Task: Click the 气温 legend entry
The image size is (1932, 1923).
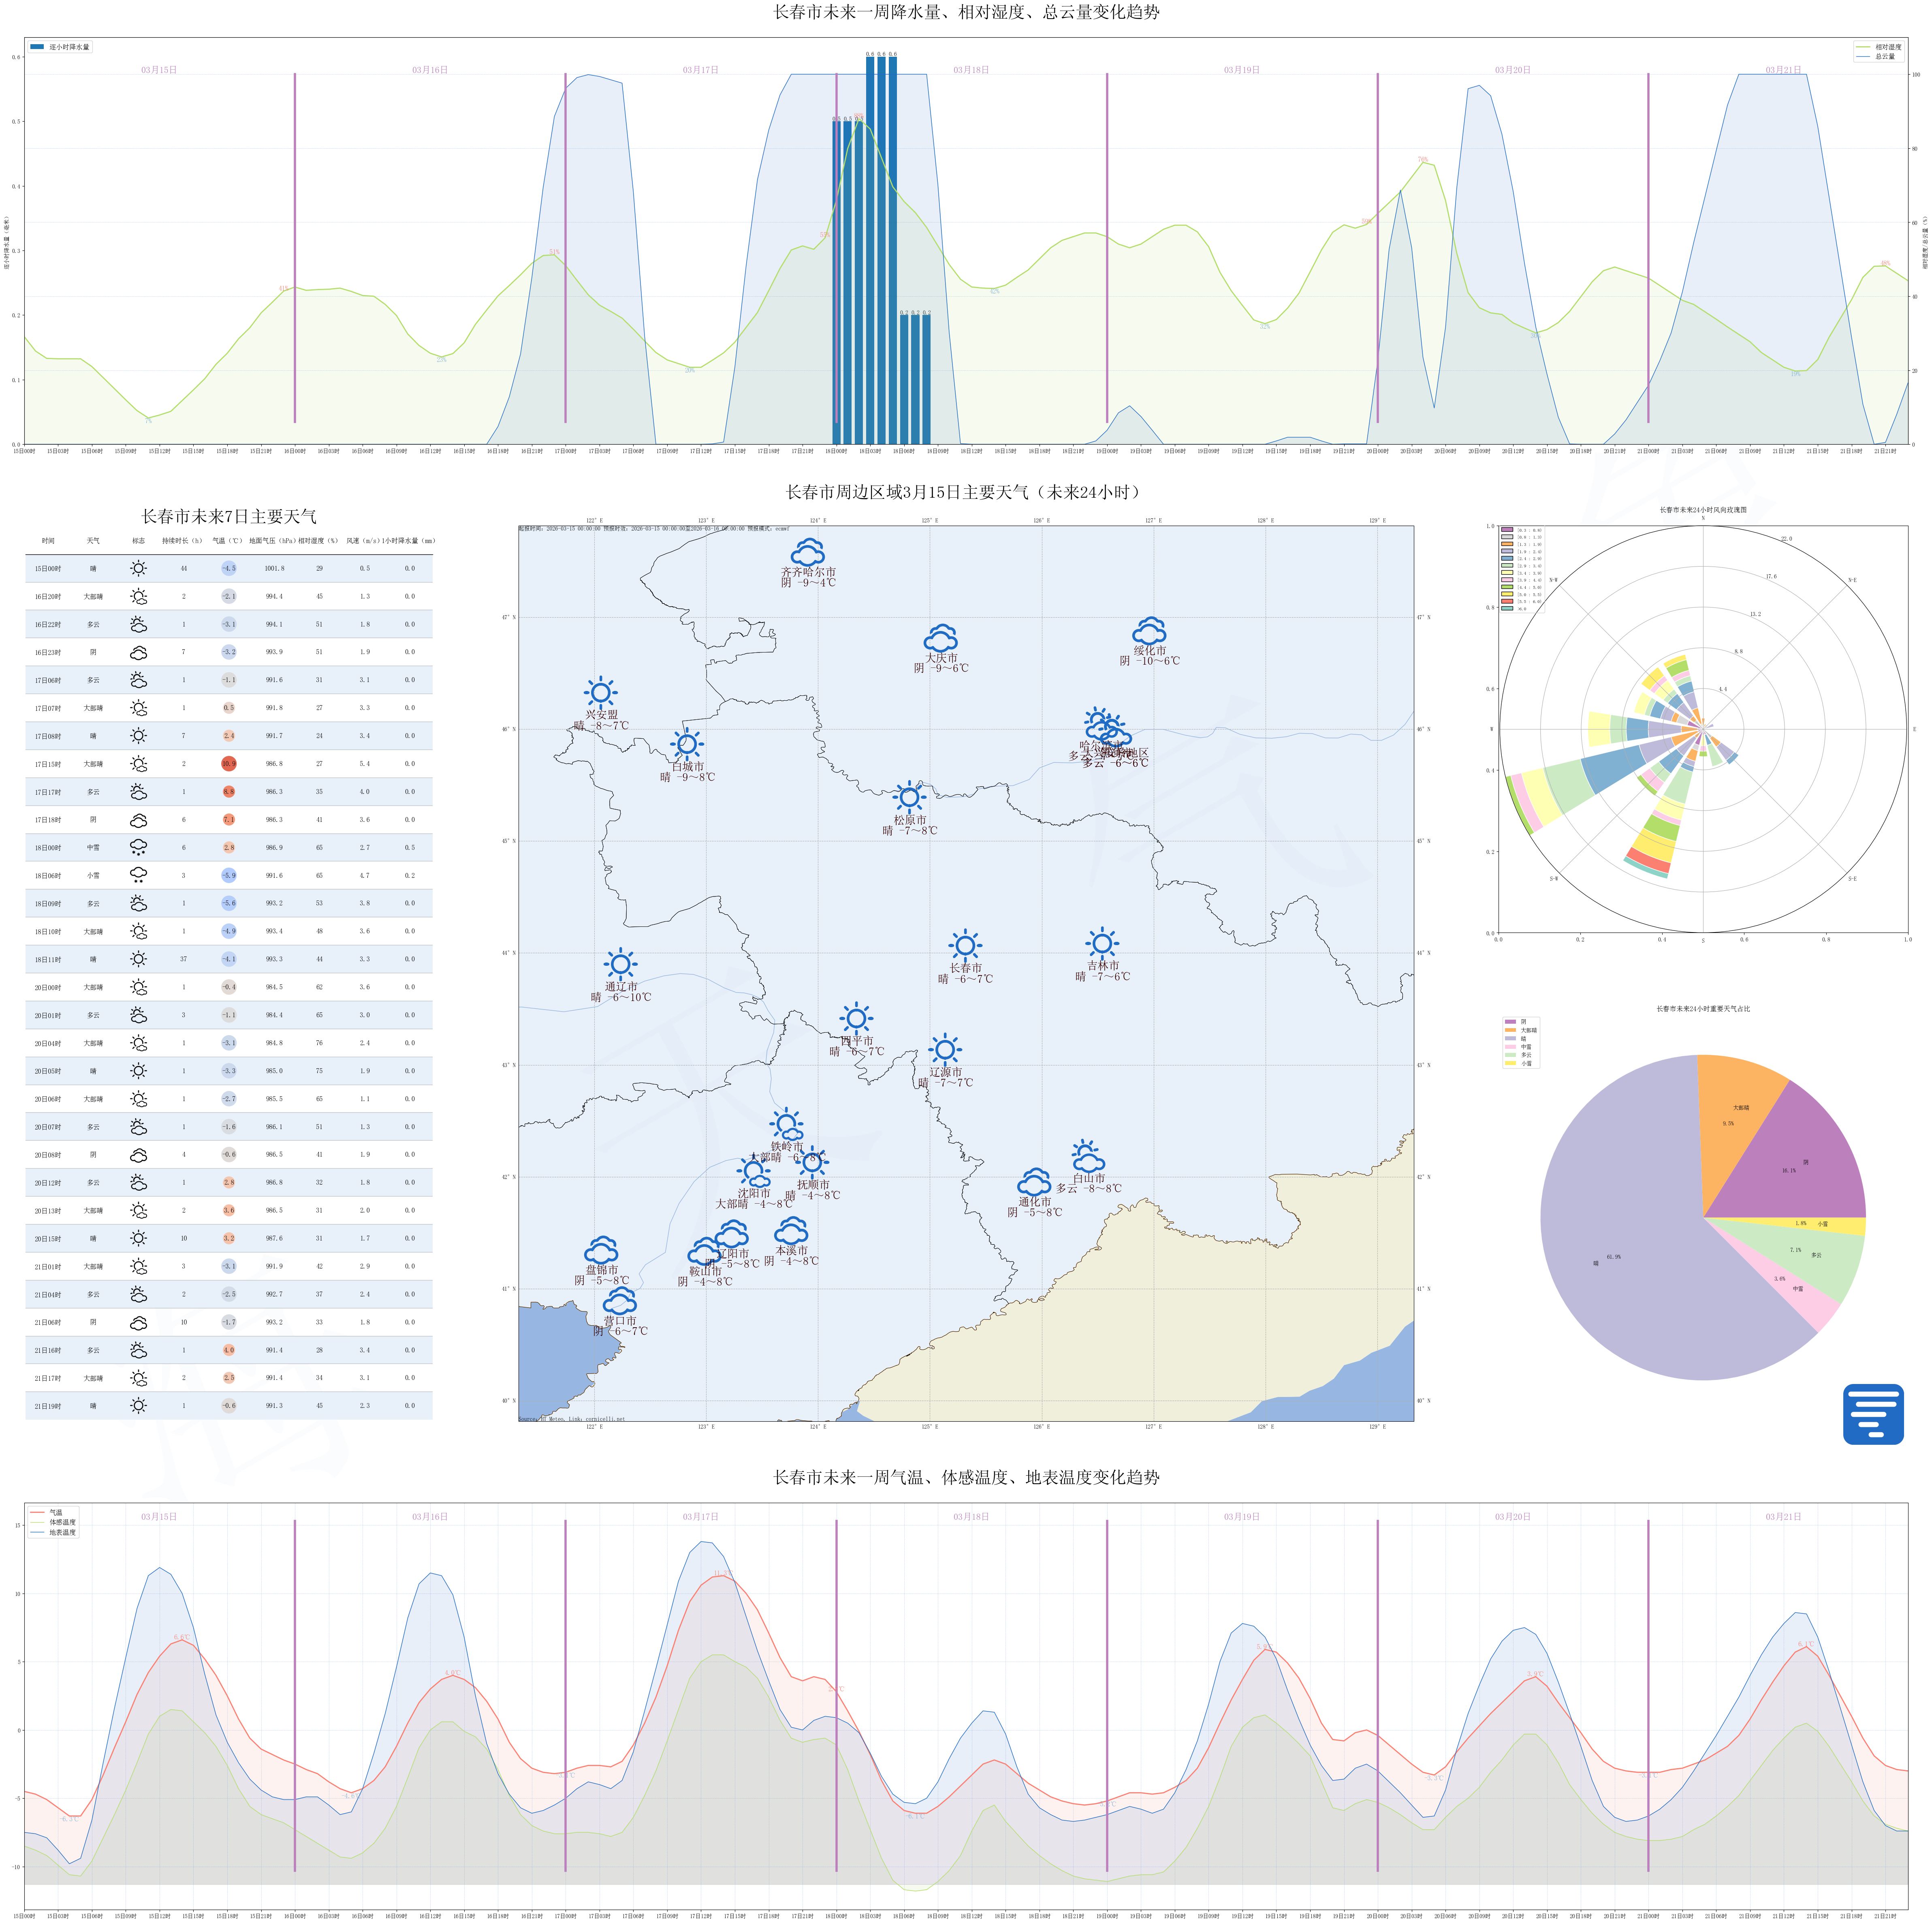Action: coord(55,1512)
